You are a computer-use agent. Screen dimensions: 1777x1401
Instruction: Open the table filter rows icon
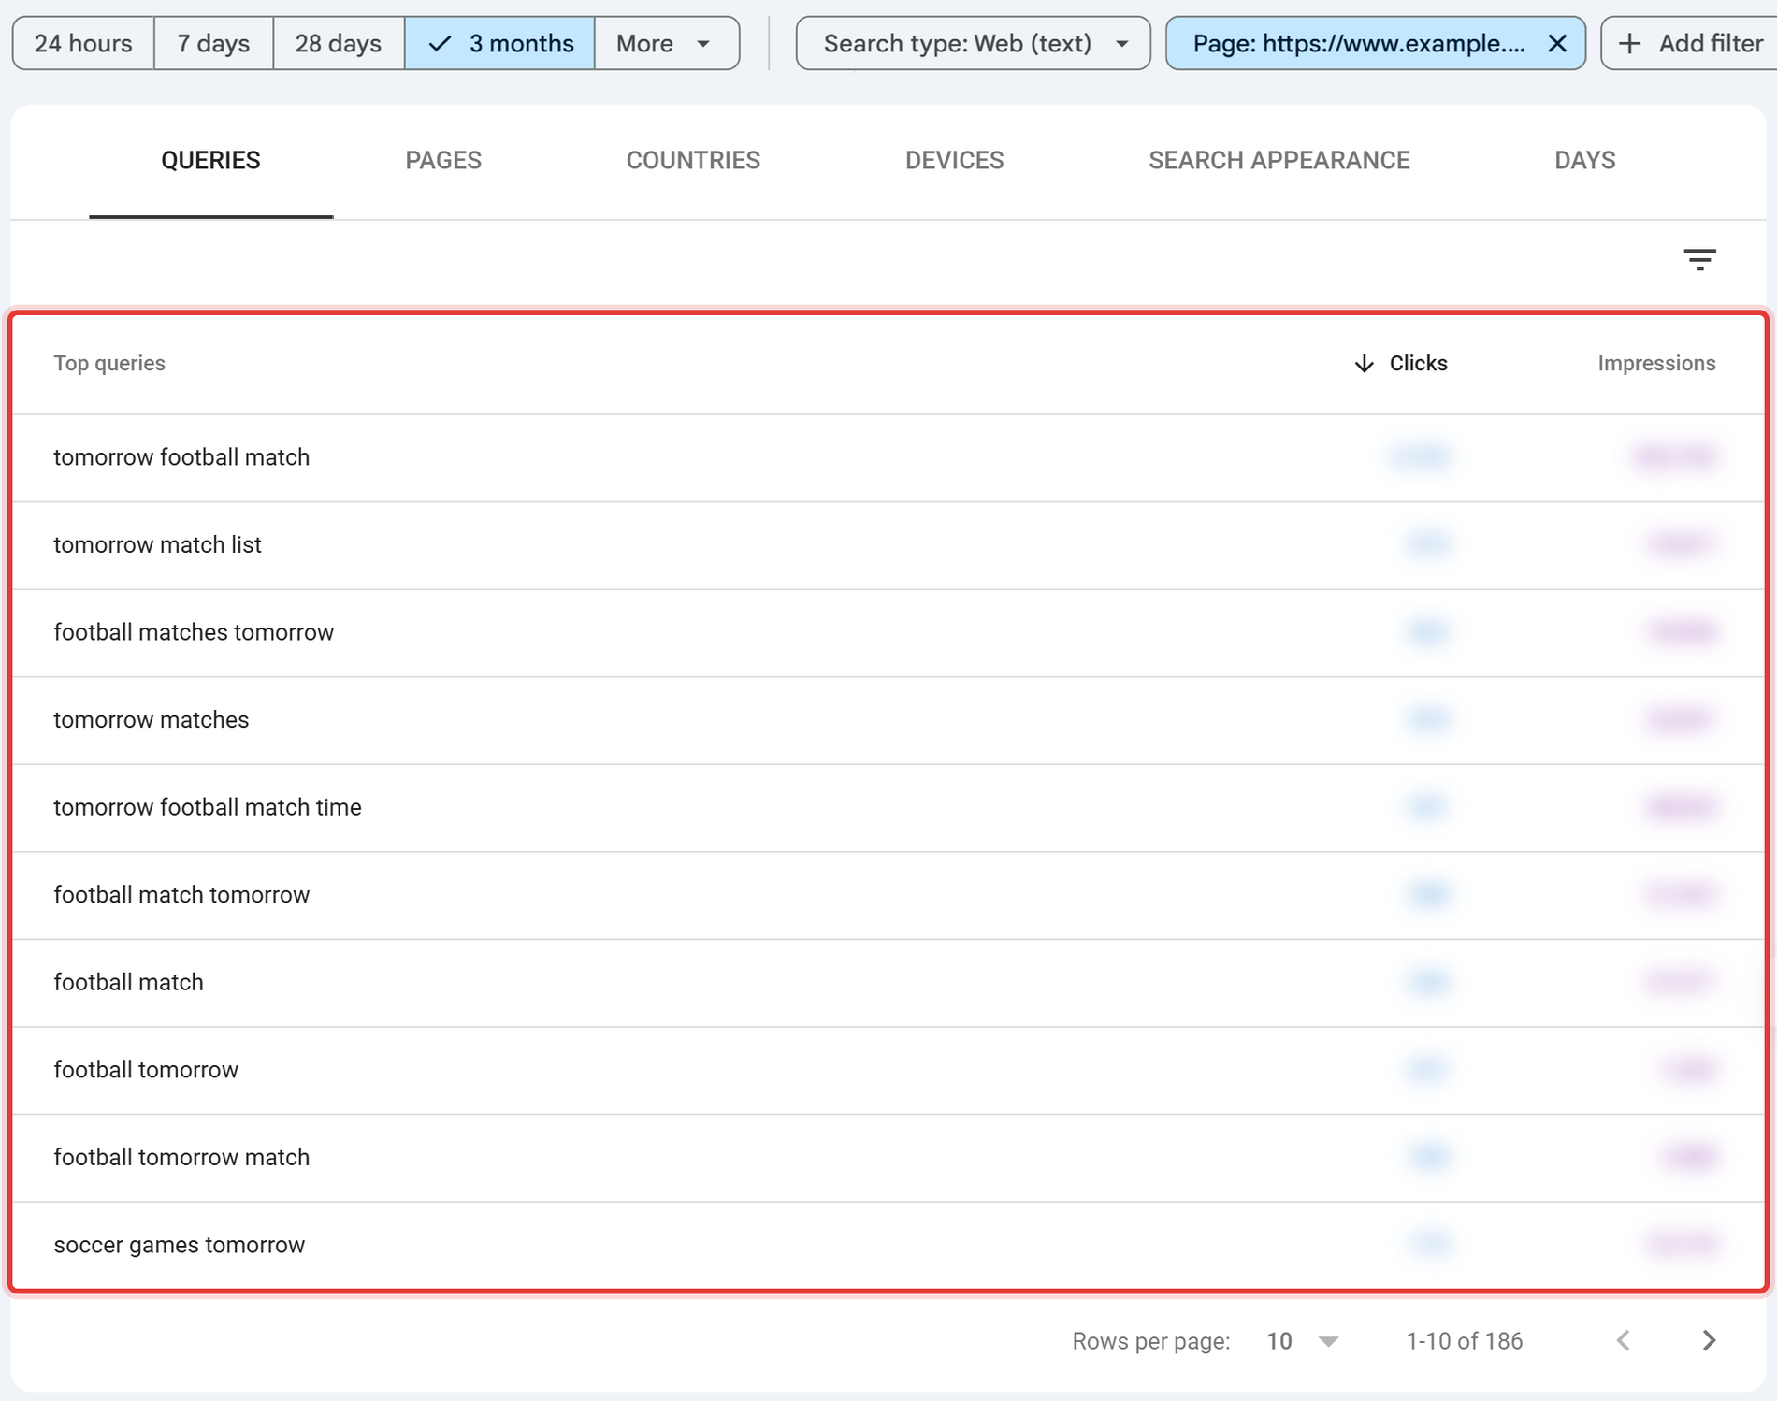coord(1699,259)
